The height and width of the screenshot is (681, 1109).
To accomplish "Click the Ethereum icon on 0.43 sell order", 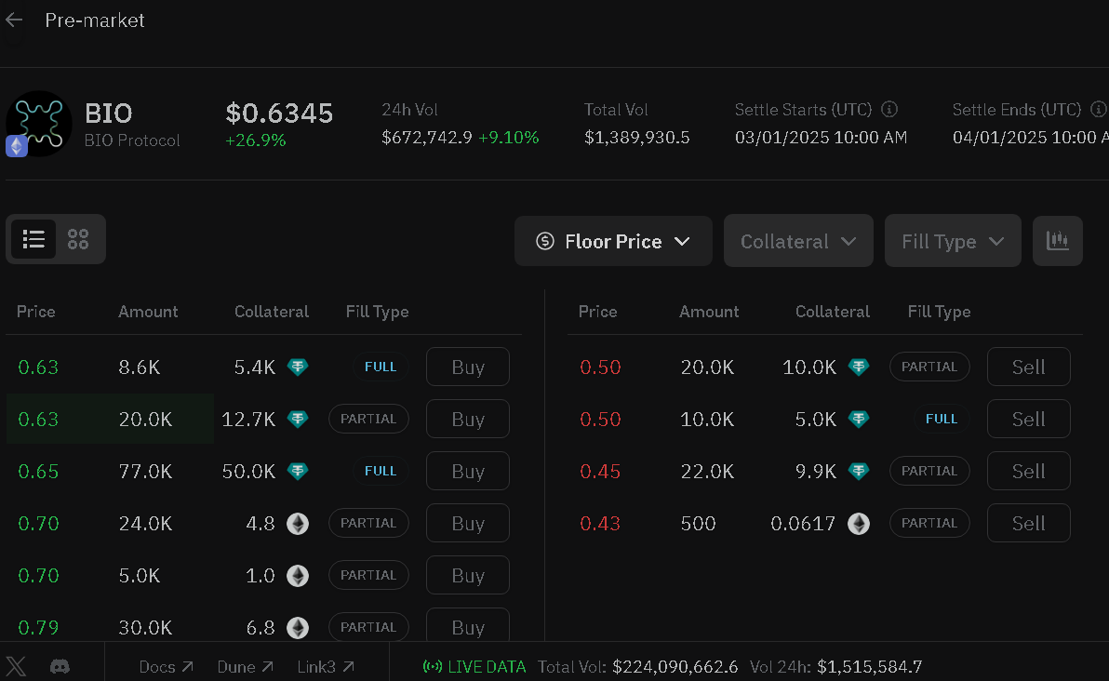I will pyautogui.click(x=859, y=523).
